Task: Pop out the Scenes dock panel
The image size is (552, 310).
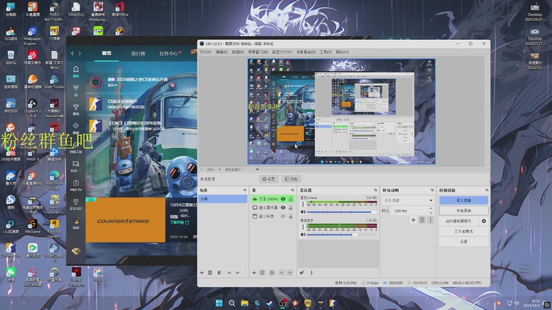Action: (x=245, y=190)
